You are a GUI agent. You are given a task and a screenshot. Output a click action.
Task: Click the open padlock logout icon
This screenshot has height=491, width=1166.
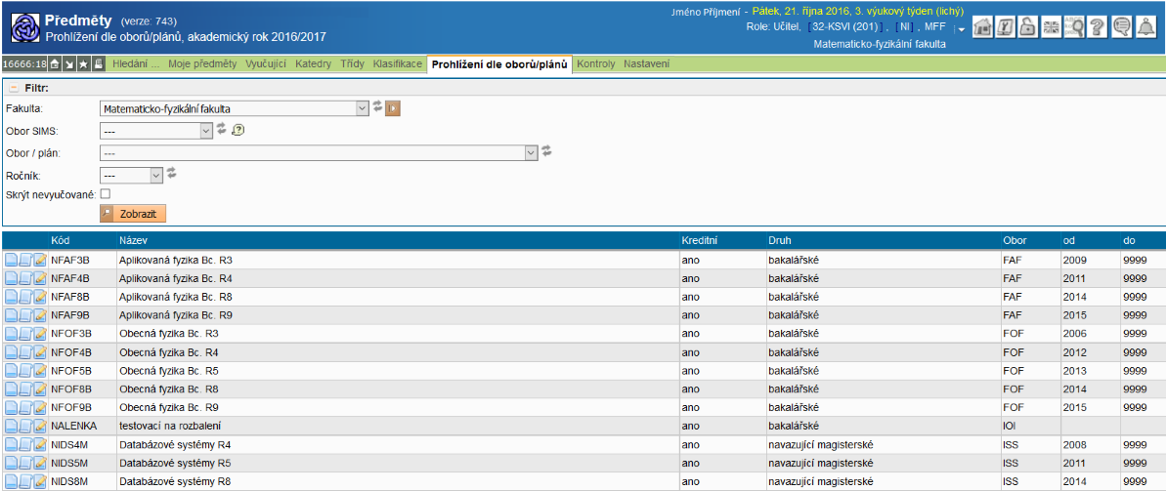(x=1028, y=27)
